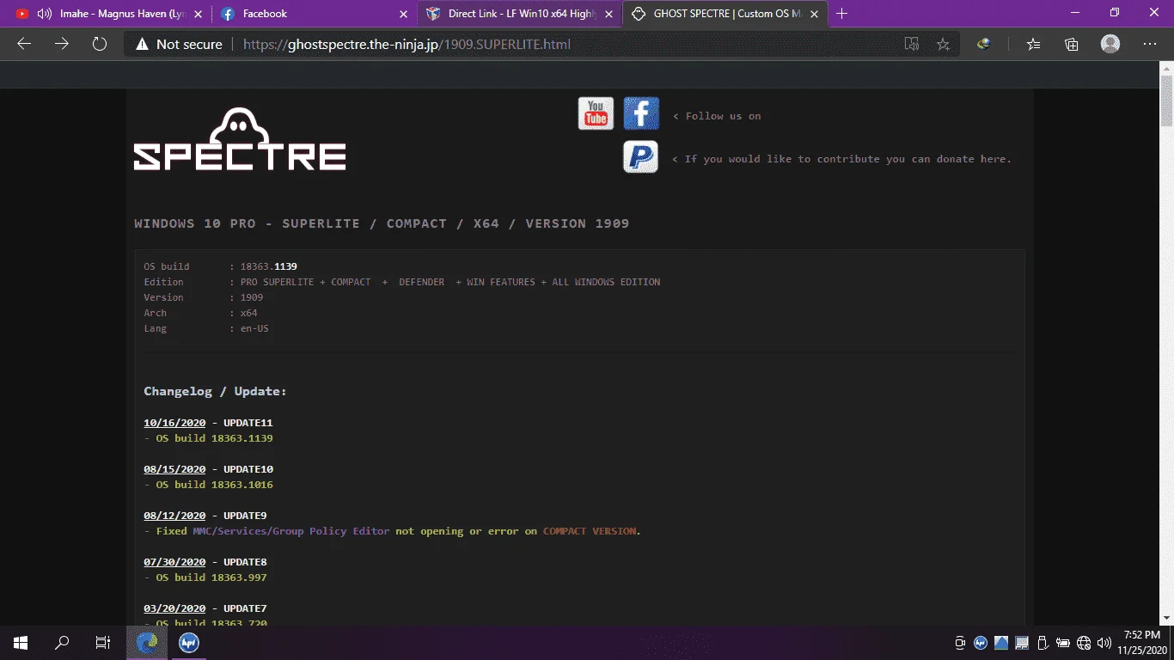Click the OS build 18363.1139 changelog line
This screenshot has height=660, width=1174.
[x=209, y=438]
